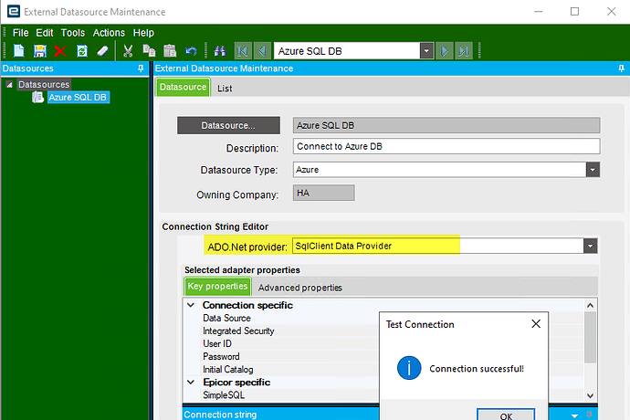
Task: Click the Connection successful! info icon
Action: click(409, 368)
